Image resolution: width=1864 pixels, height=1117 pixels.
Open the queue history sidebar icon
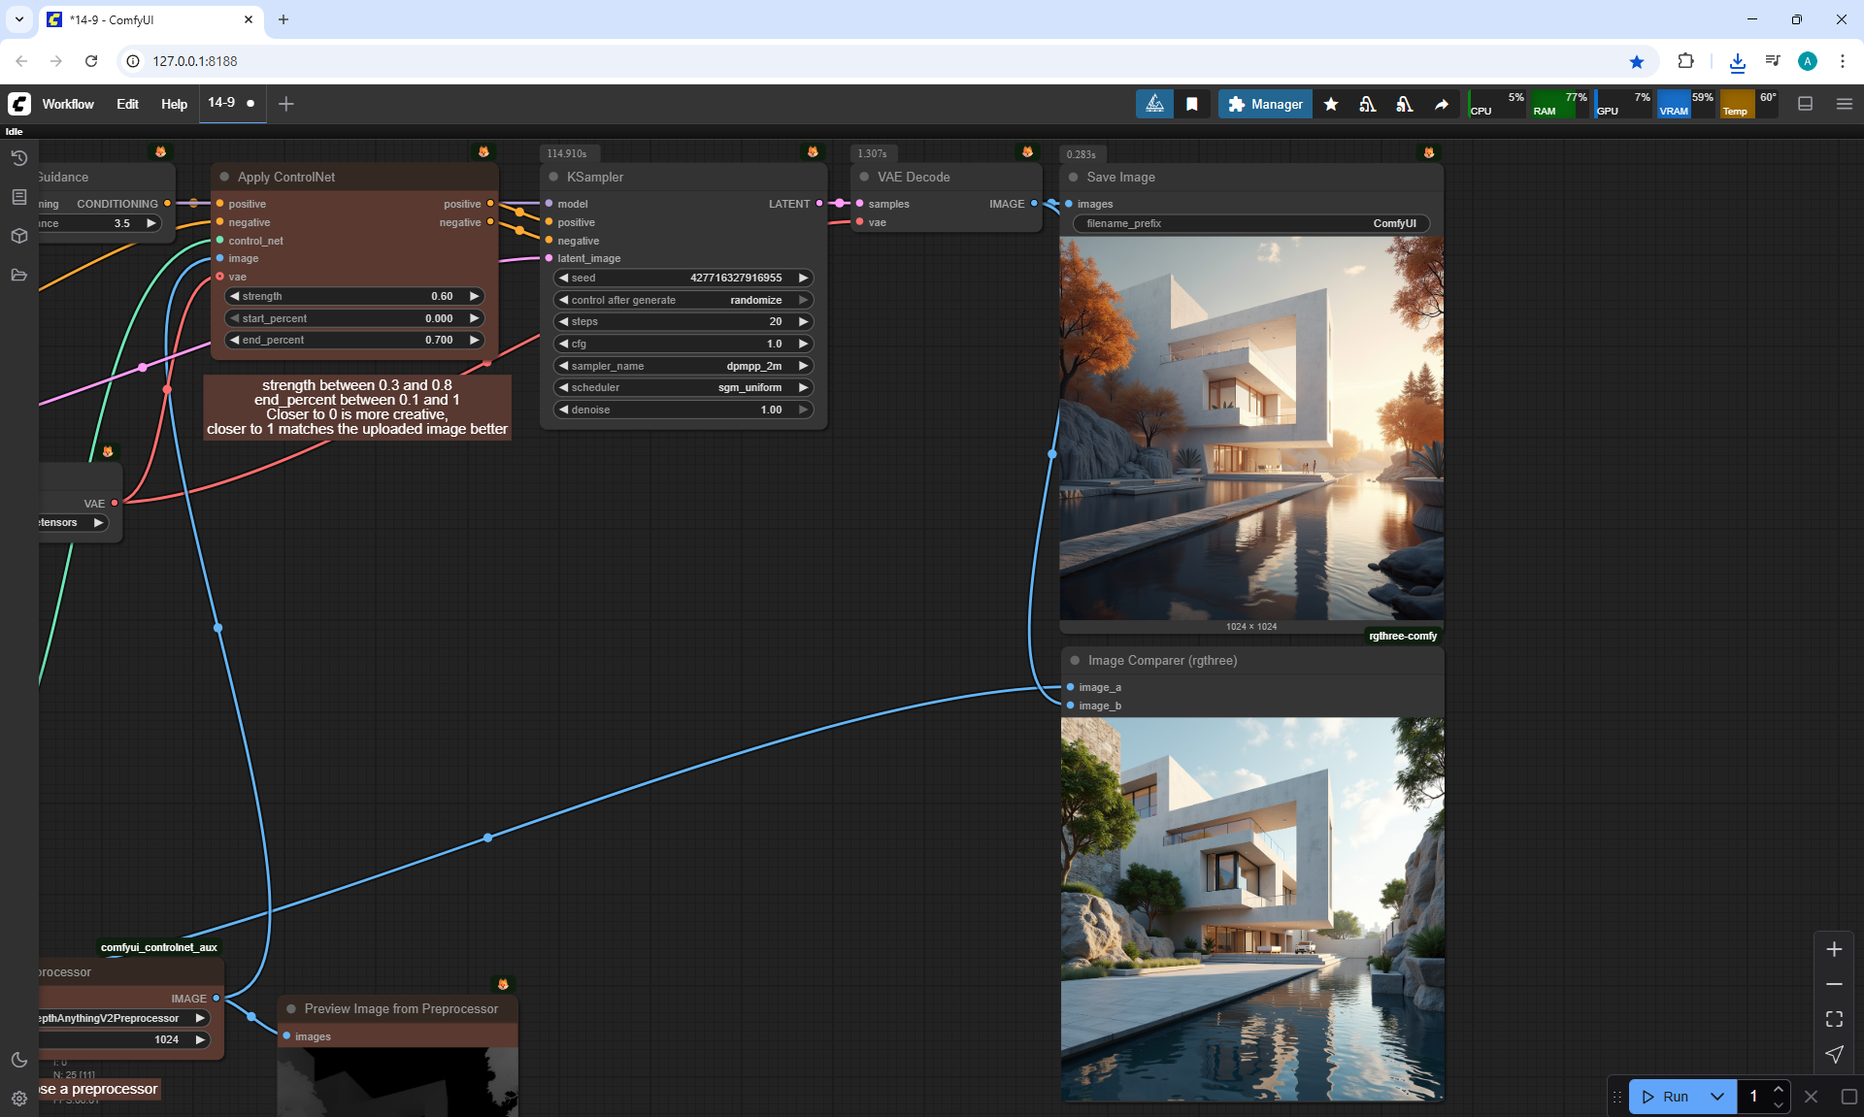tap(18, 158)
